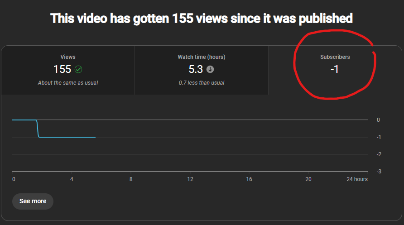Click the -1 subscribers value
This screenshot has width=404, height=225.
click(x=334, y=69)
